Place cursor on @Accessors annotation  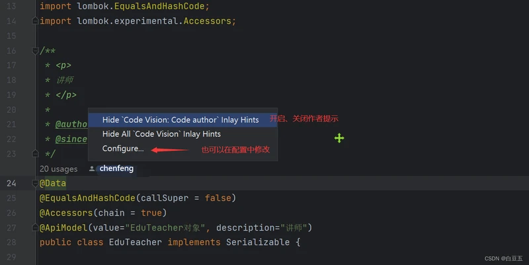click(x=66, y=213)
